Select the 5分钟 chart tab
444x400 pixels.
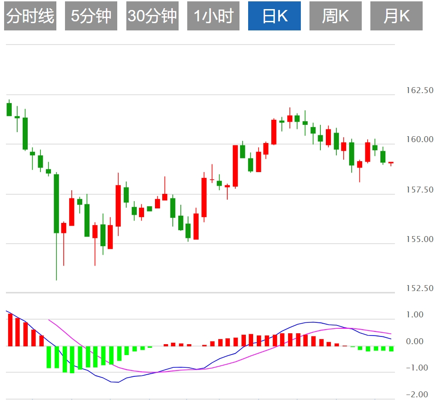[x=91, y=16]
